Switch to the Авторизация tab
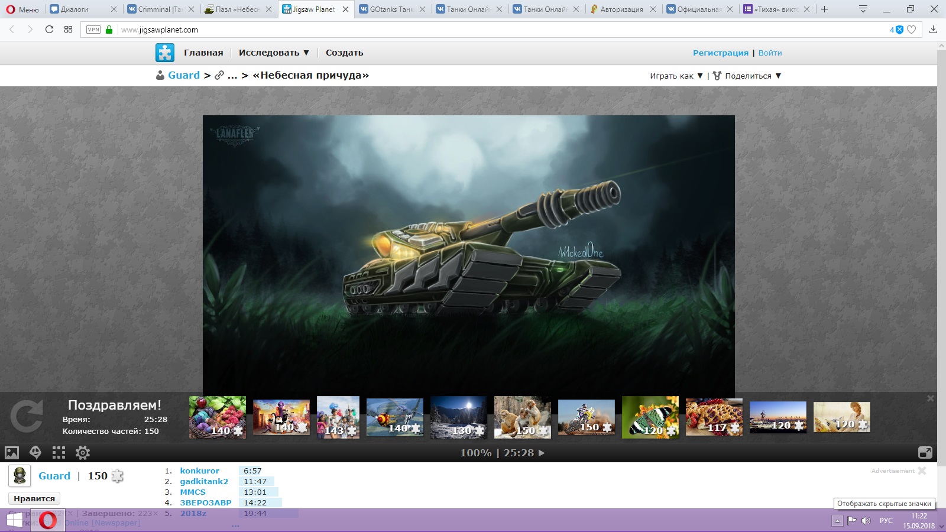This screenshot has height=532, width=946. coord(622,9)
